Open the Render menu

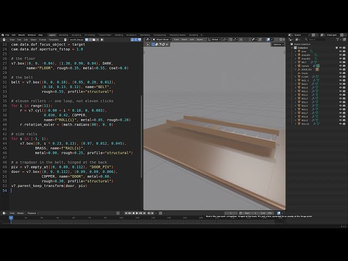[x=22, y=35]
